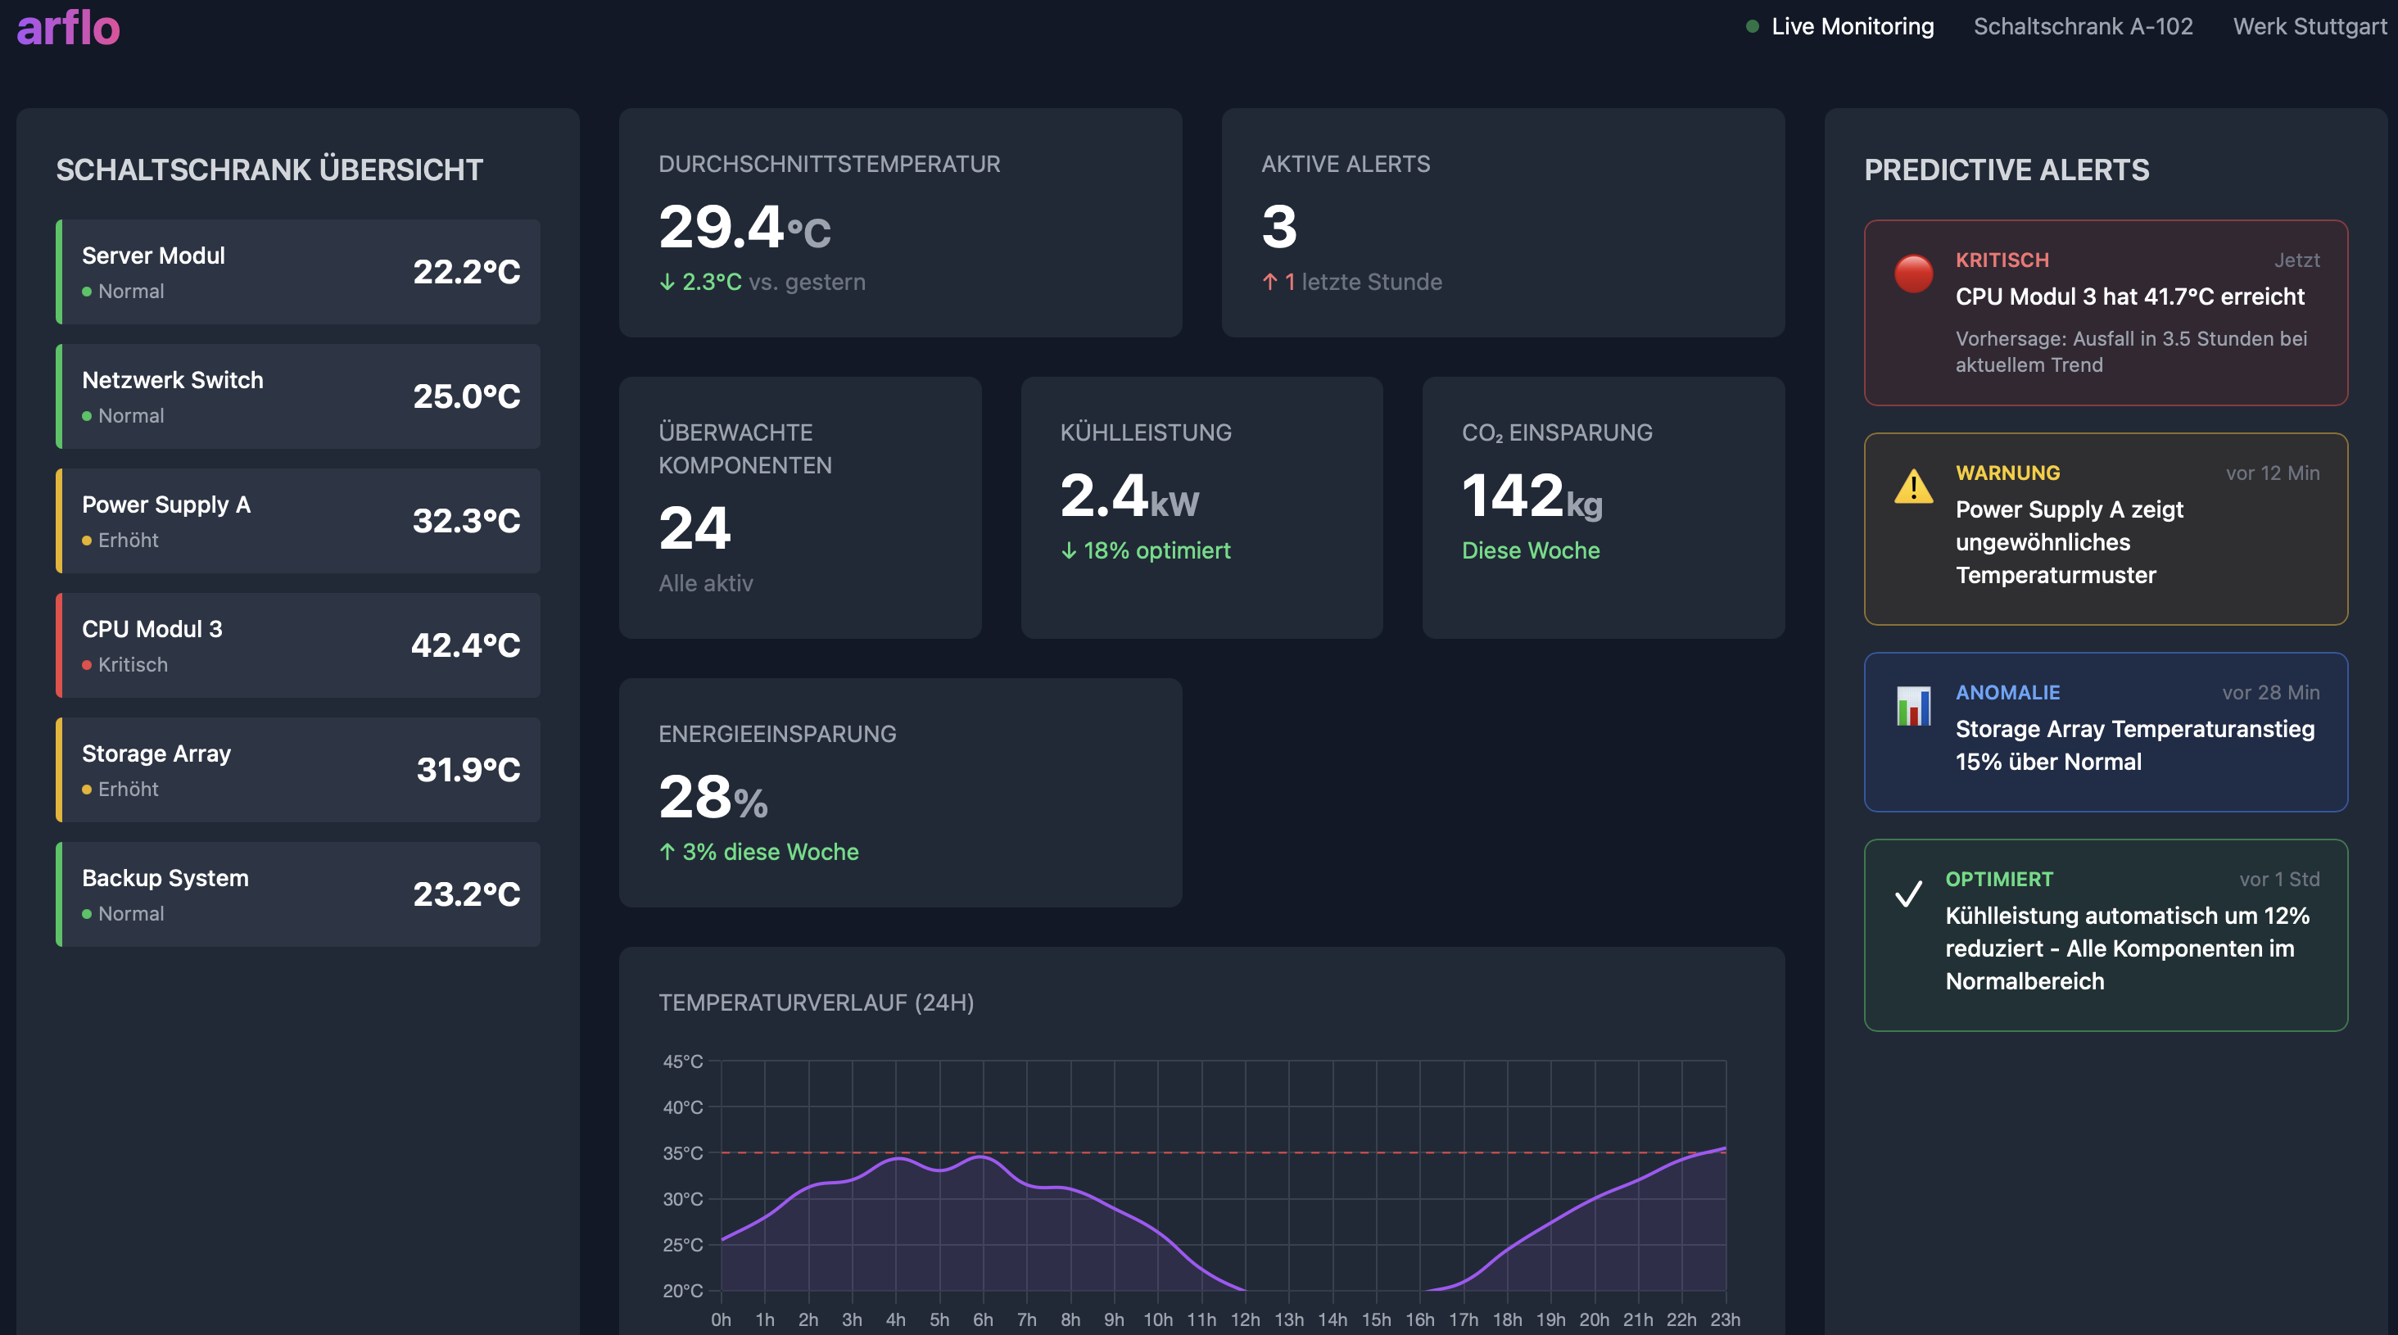The image size is (2398, 1335).
Task: Click the green Live Monitoring status dot
Action: click(1753, 27)
